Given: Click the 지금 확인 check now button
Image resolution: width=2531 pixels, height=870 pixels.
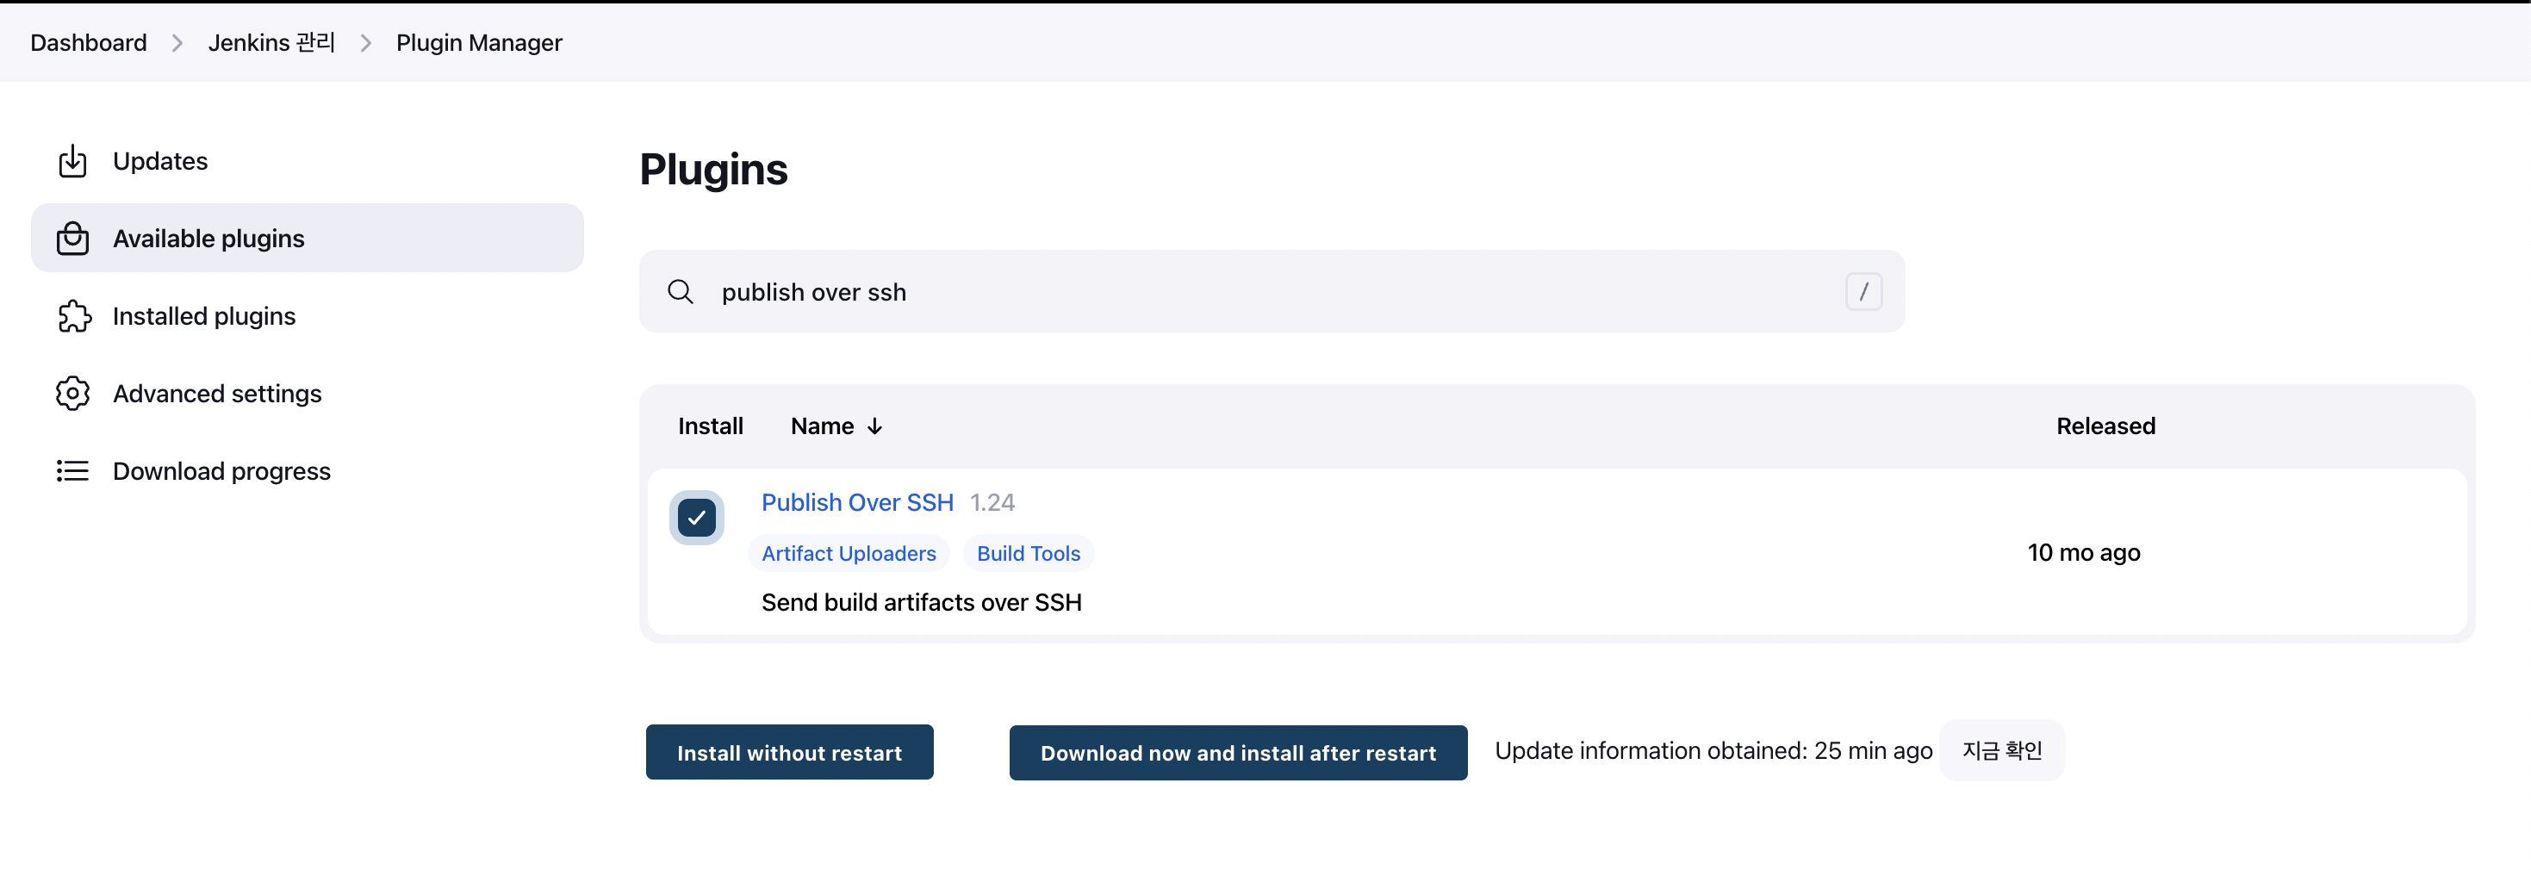Looking at the screenshot, I should click(2001, 751).
